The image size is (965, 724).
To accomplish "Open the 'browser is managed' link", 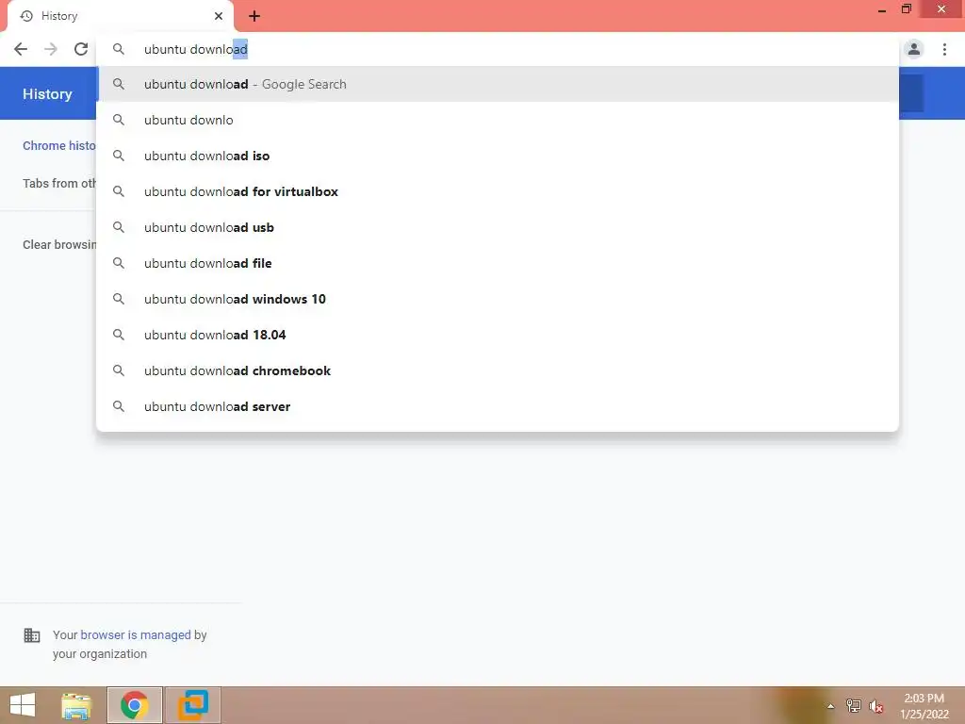I will point(136,634).
